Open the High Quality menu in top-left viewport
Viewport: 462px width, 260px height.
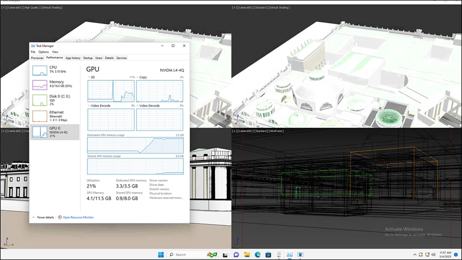coord(31,7)
